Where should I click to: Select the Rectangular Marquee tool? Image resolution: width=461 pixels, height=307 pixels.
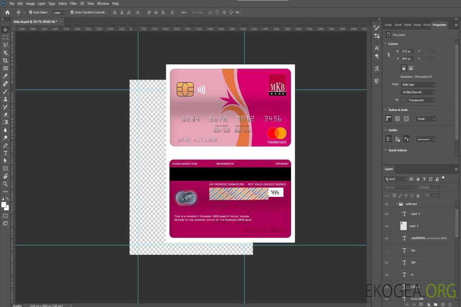(x=5, y=38)
